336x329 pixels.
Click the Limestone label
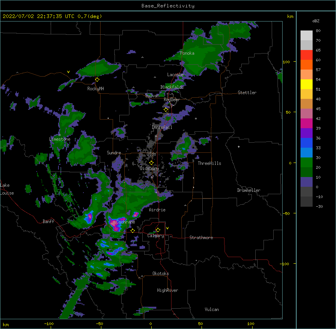pyautogui.click(x=60, y=139)
